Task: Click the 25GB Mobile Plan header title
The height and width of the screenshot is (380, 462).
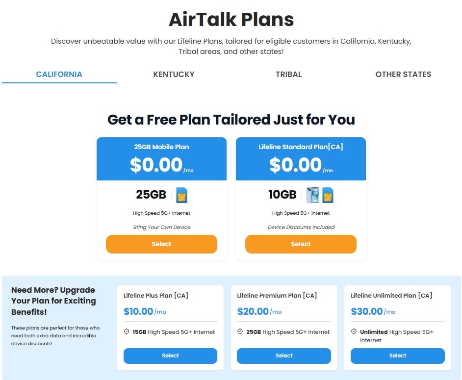Action: coord(161,147)
